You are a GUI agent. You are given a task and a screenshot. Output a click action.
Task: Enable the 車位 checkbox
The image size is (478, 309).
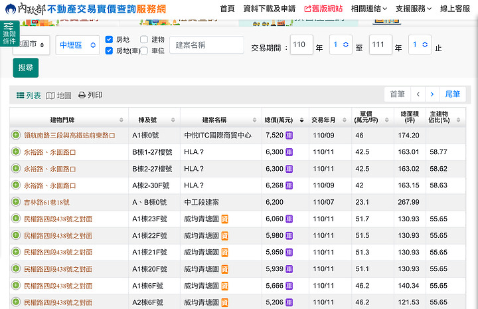click(144, 51)
